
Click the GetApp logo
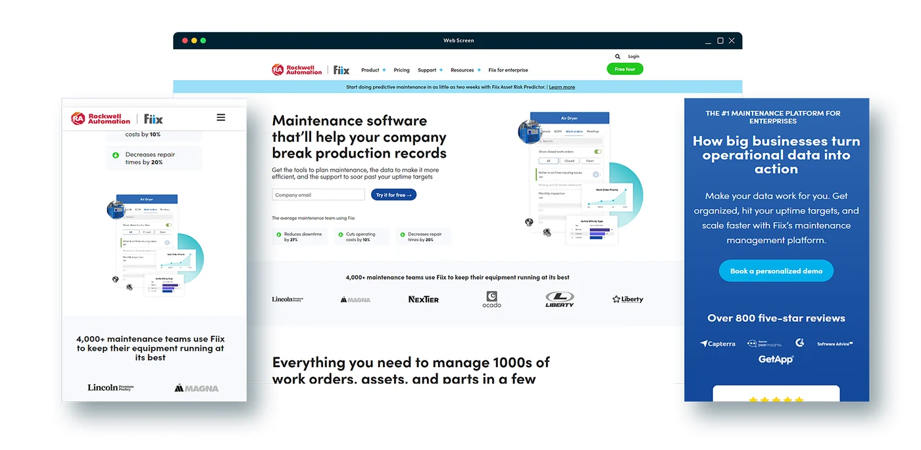[776, 359]
